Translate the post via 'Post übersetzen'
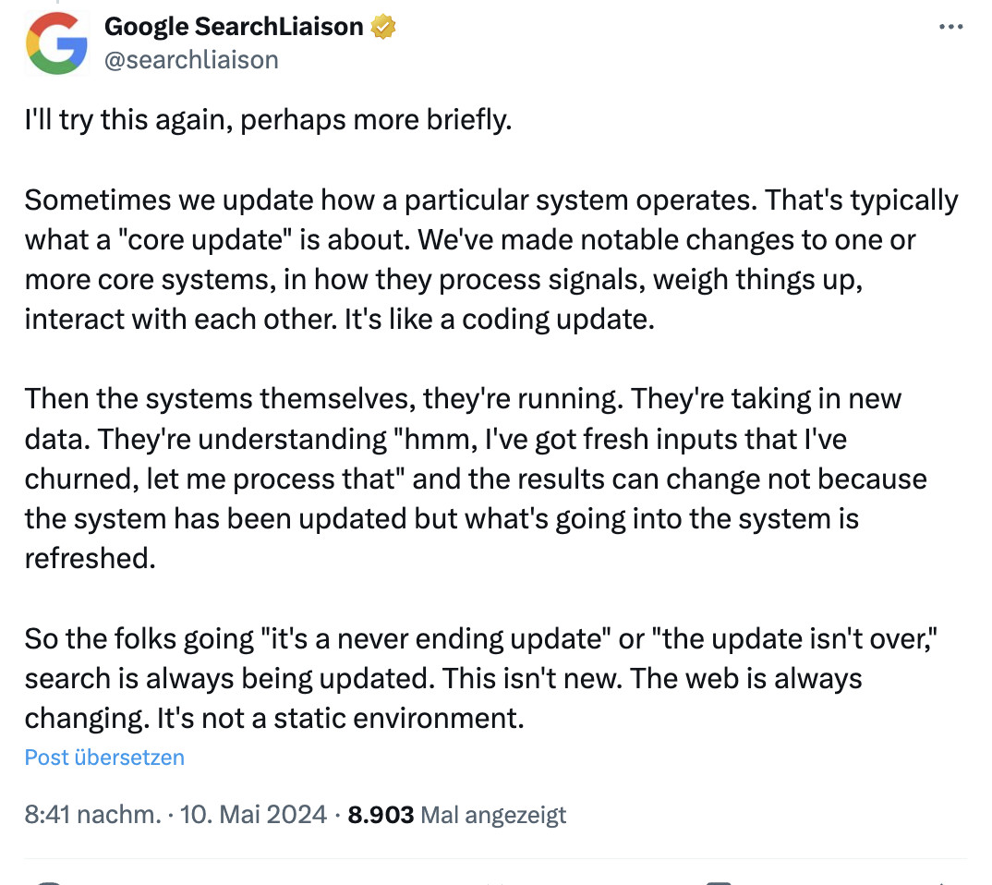This screenshot has height=885, width=992. [x=103, y=757]
